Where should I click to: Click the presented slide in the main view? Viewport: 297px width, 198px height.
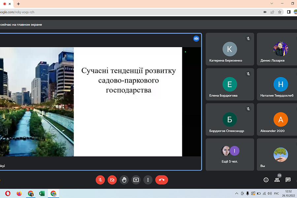click(x=128, y=102)
